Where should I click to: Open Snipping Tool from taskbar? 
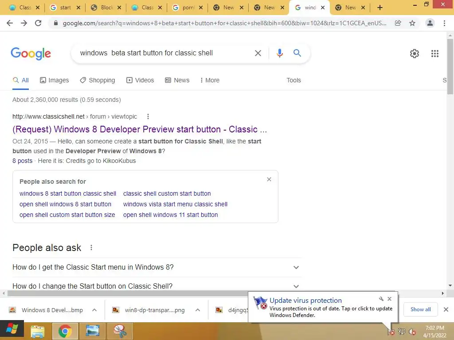click(120, 331)
